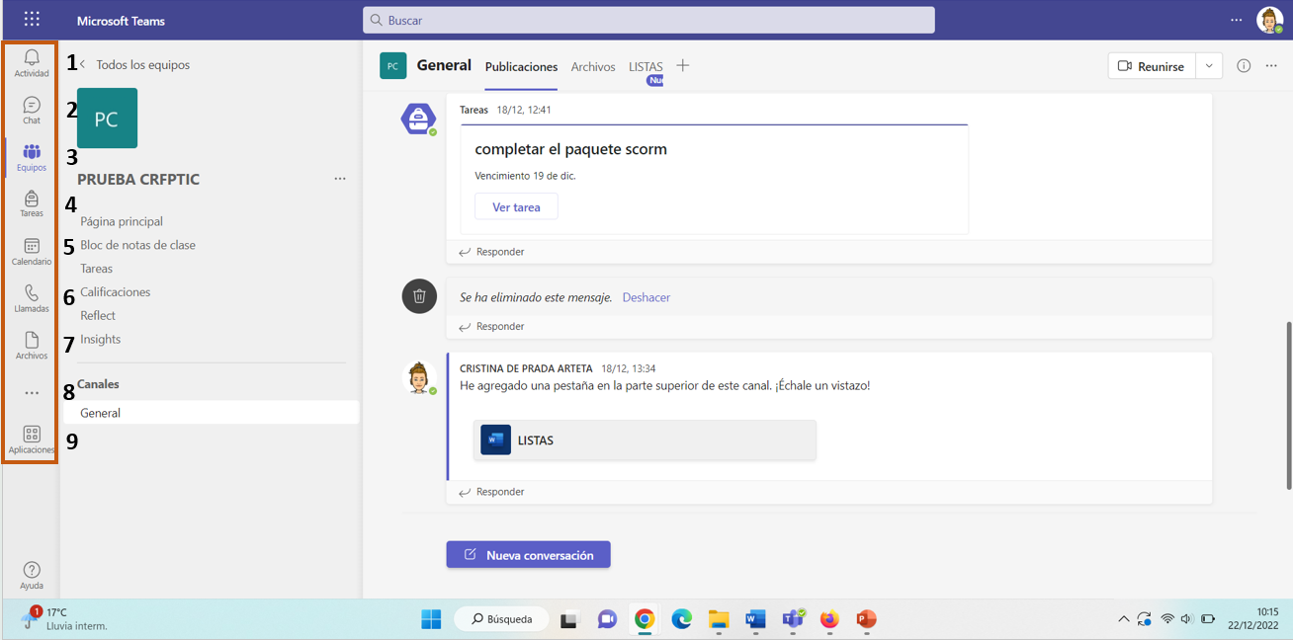Open Chrome from the taskbar
Viewport: 1293px width, 640px height.
pos(645,619)
